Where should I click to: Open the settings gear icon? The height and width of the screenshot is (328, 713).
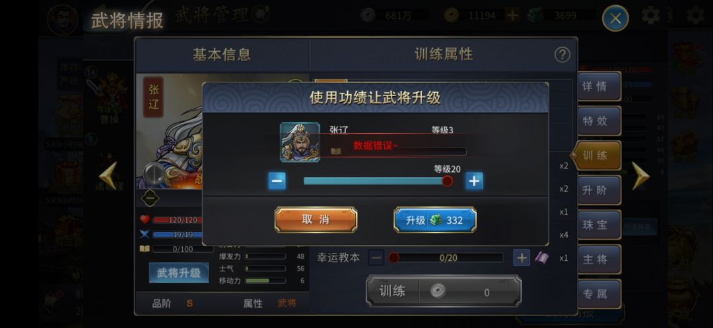point(651,15)
